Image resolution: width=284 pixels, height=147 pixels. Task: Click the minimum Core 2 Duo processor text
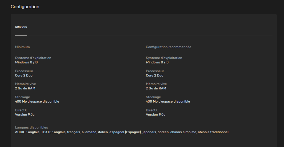tap(24, 76)
